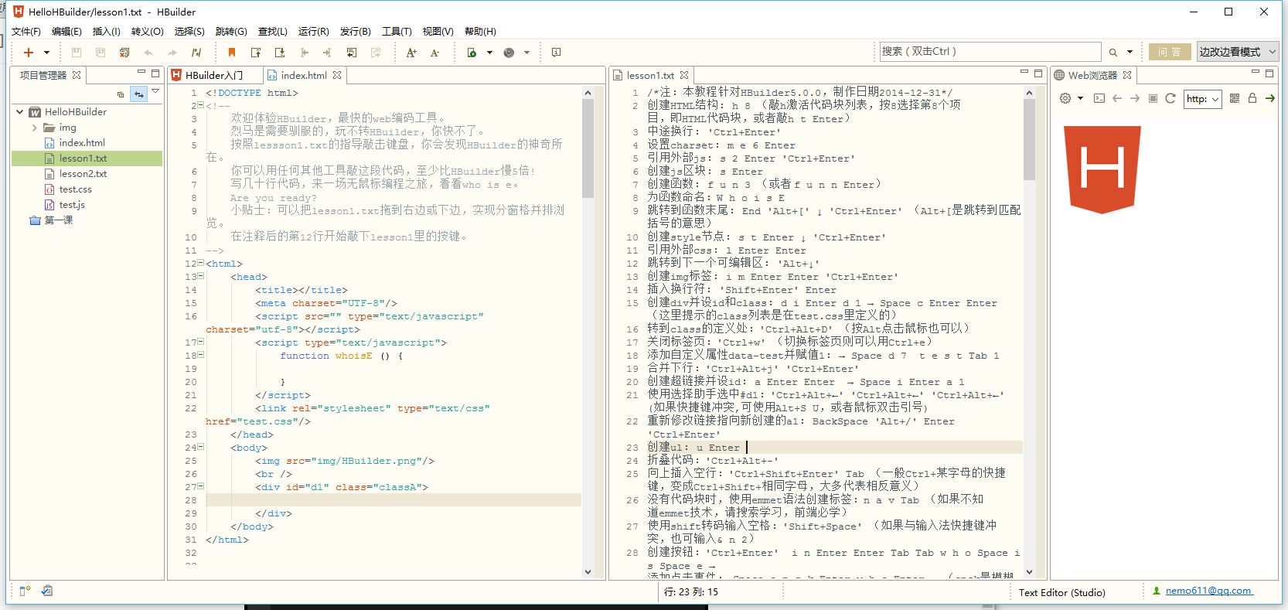This screenshot has height=610, width=1288.
Task: Click the Close All icon with red X
Action: point(124,53)
